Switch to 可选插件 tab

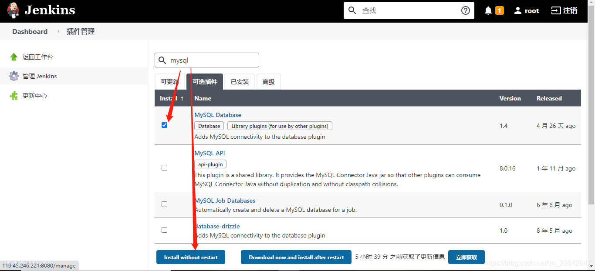(205, 82)
